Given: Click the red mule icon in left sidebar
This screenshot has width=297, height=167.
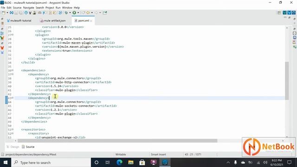Looking at the screenshot, I should coord(2,48).
